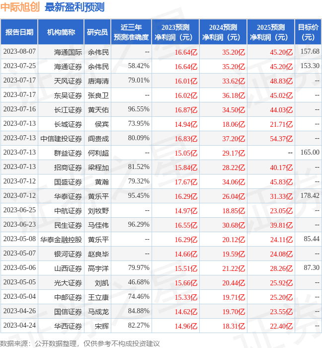Click target price 165.00

(310, 153)
